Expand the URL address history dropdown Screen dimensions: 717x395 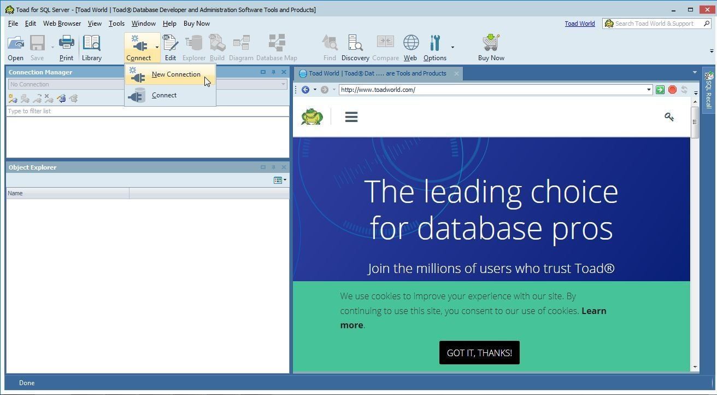coord(649,90)
